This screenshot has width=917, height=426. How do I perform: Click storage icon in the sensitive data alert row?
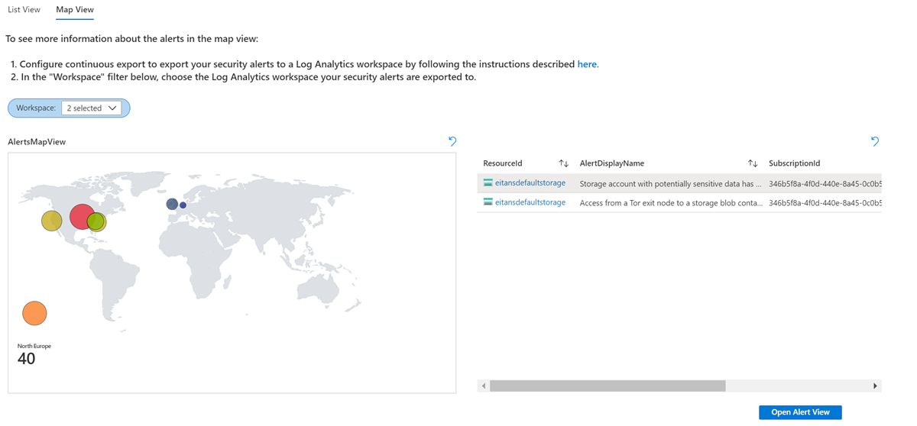488,183
